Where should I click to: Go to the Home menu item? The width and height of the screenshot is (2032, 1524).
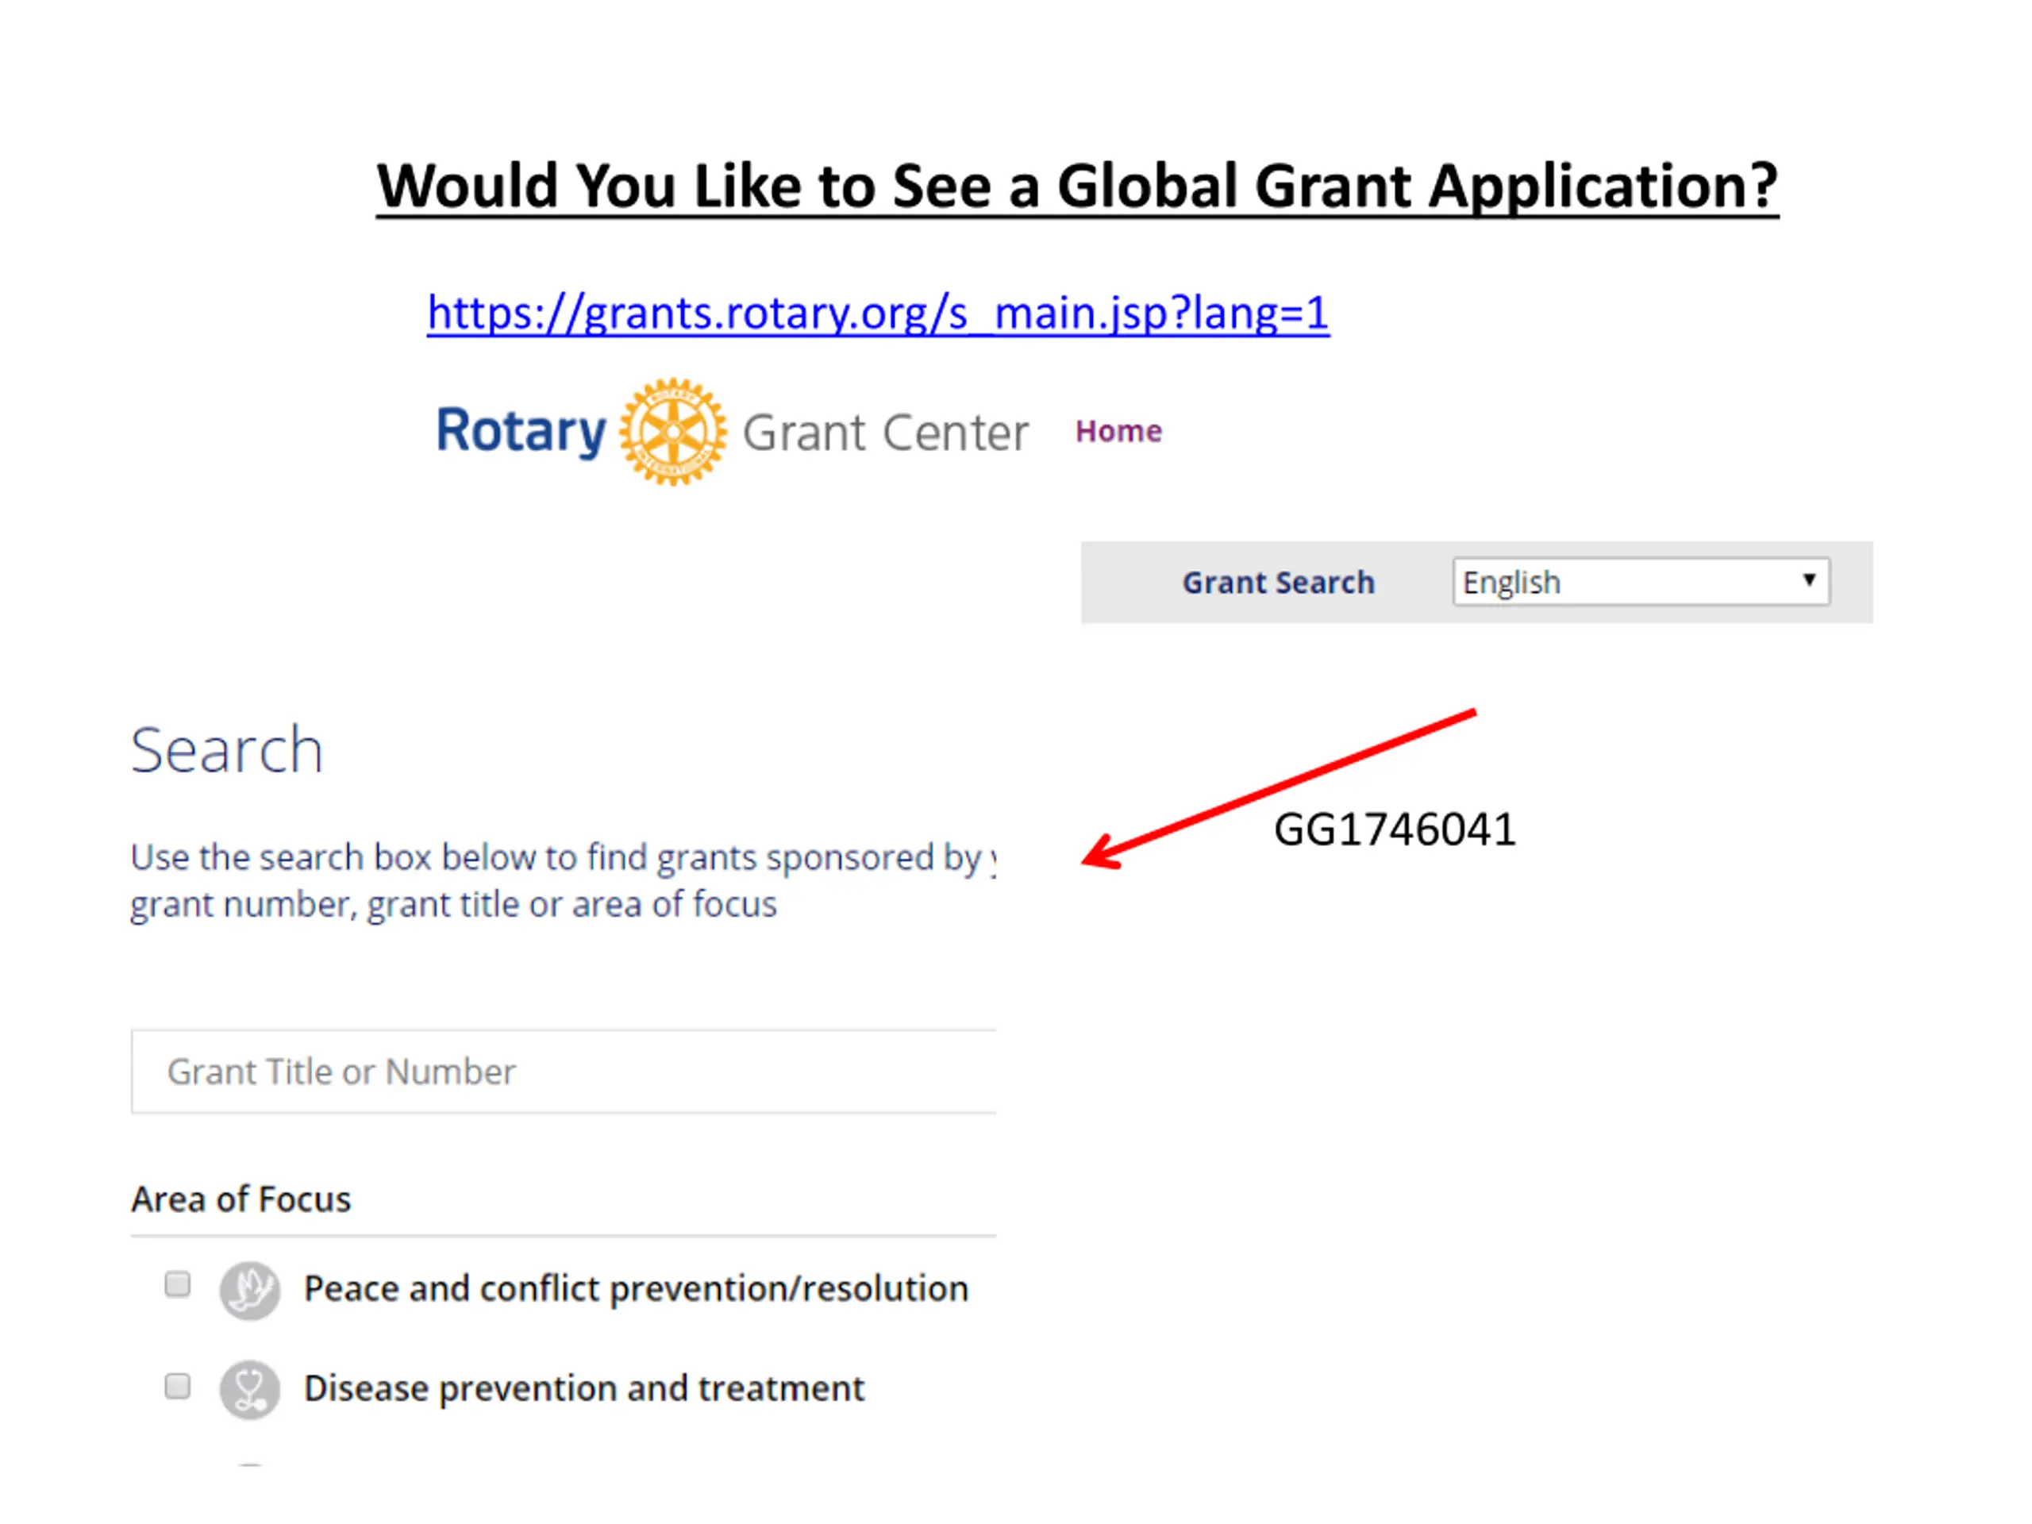click(1118, 431)
